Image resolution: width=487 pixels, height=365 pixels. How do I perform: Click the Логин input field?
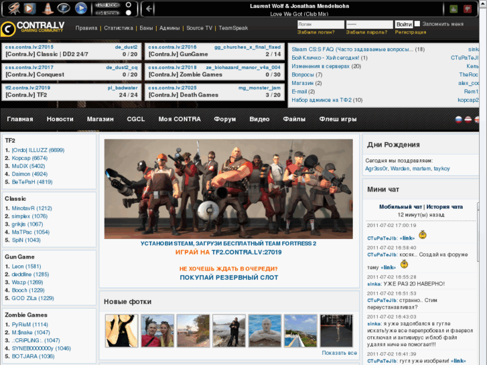321,24
